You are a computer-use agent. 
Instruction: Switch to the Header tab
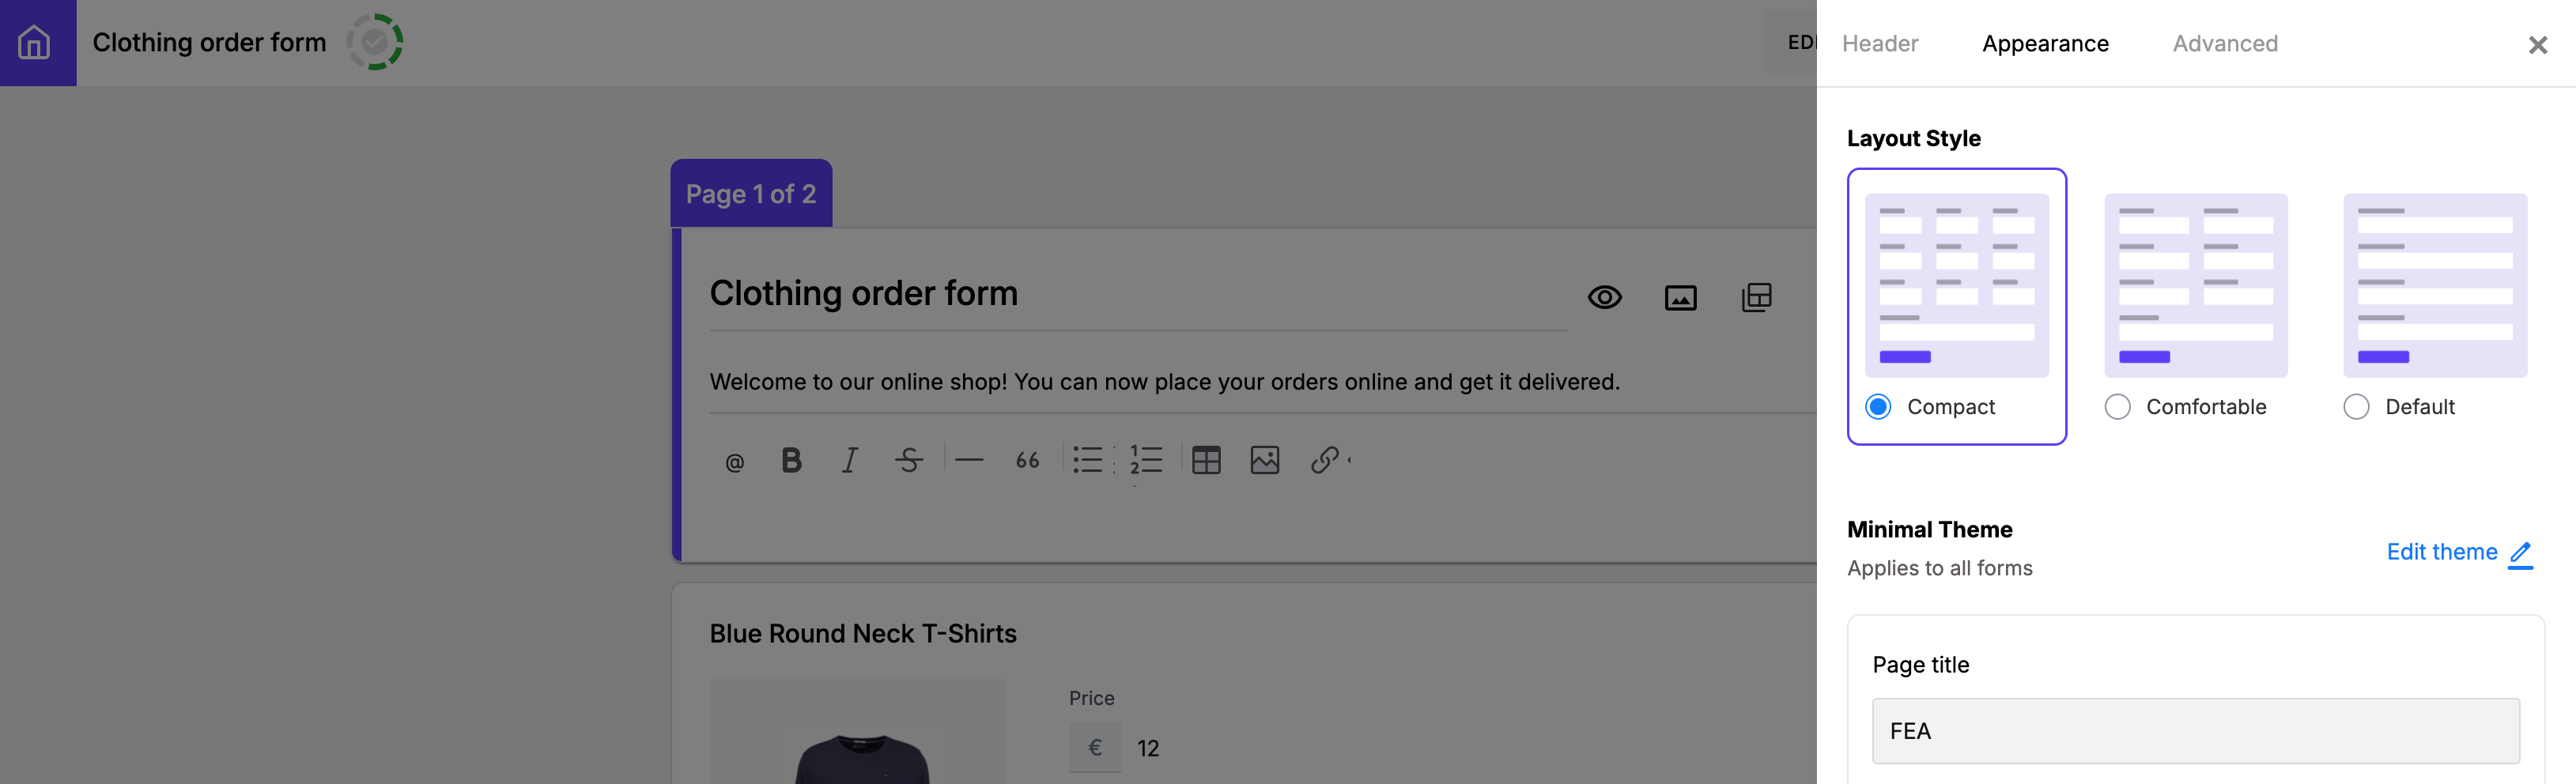[x=1880, y=43]
